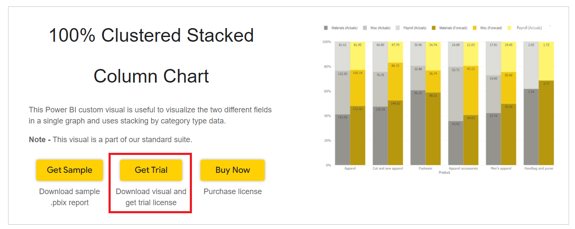Image resolution: width=575 pixels, height=229 pixels.
Task: Click the 172.42 dark gold Apparel segment
Action: click(x=358, y=135)
